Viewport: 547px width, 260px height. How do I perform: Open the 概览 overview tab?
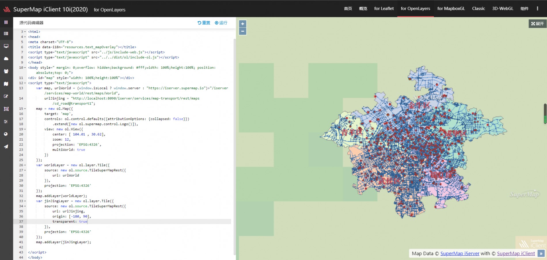point(363,9)
